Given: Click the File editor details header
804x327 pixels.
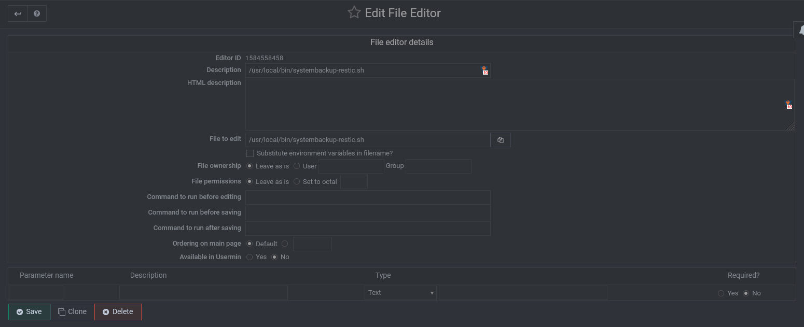Looking at the screenshot, I should coord(401,42).
